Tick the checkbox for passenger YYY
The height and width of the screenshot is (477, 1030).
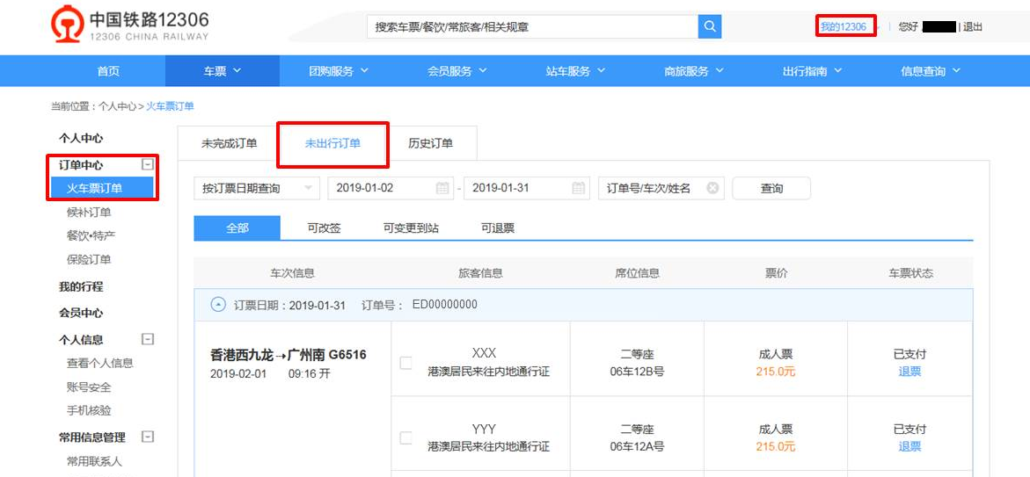[405, 437]
